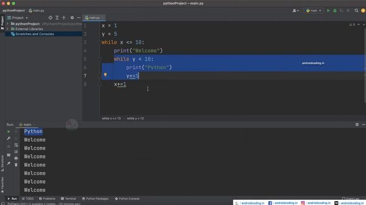Expand External Libraries node

(7, 29)
